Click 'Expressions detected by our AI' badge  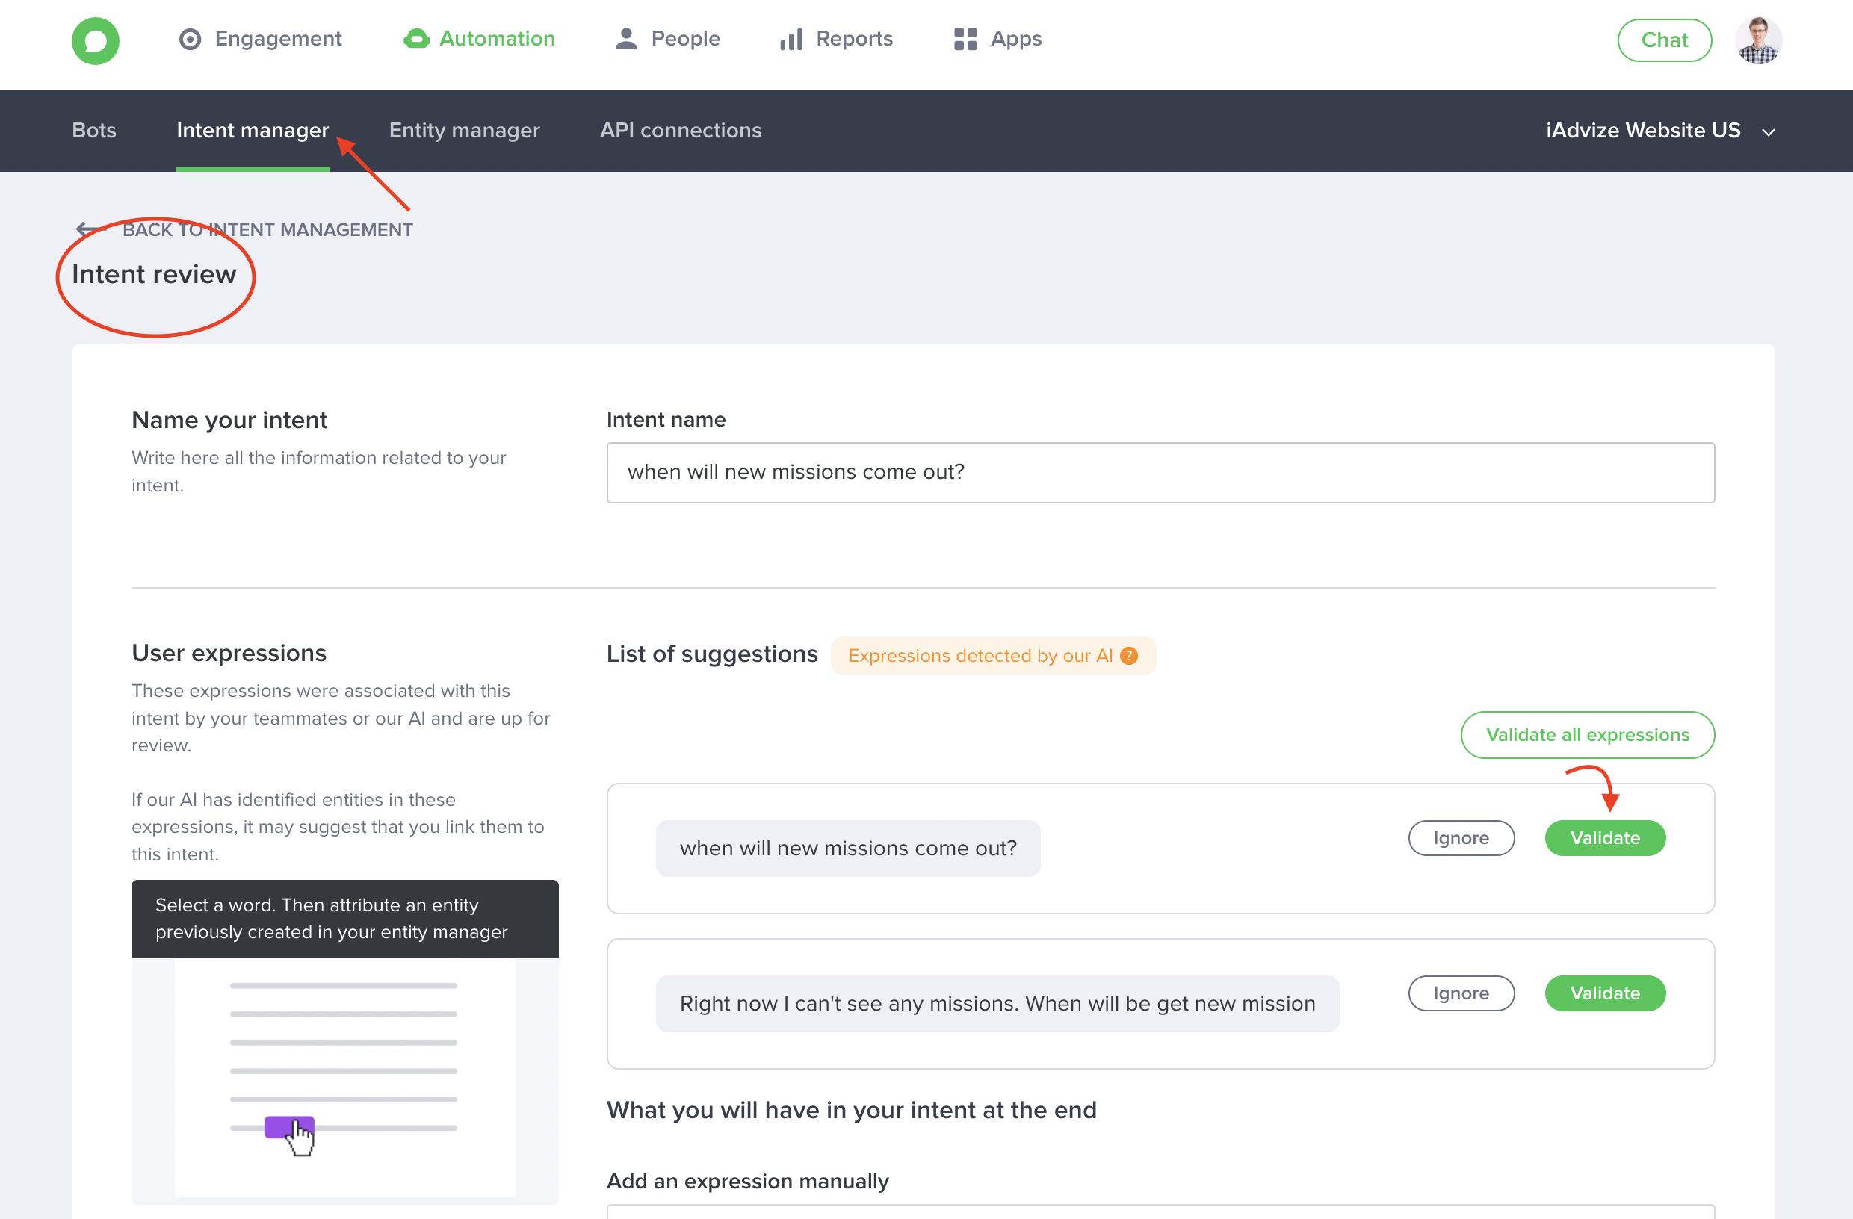993,655
